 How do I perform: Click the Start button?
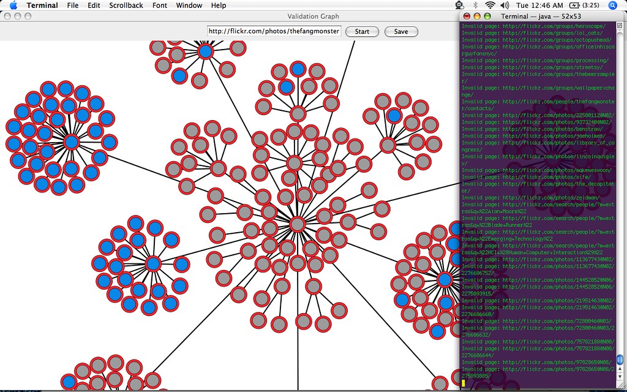tap(362, 32)
